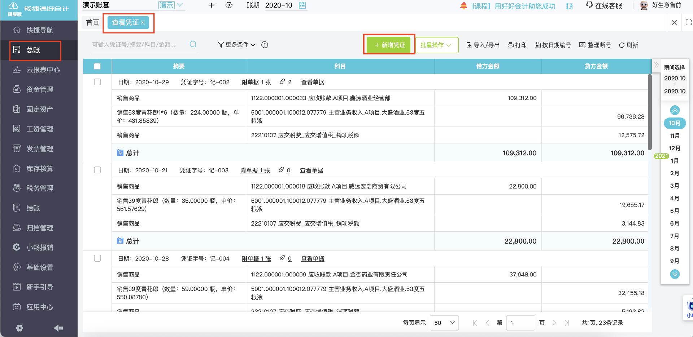Open the 库存核算 module
Image resolution: width=693 pixels, height=337 pixels.
pos(40,168)
